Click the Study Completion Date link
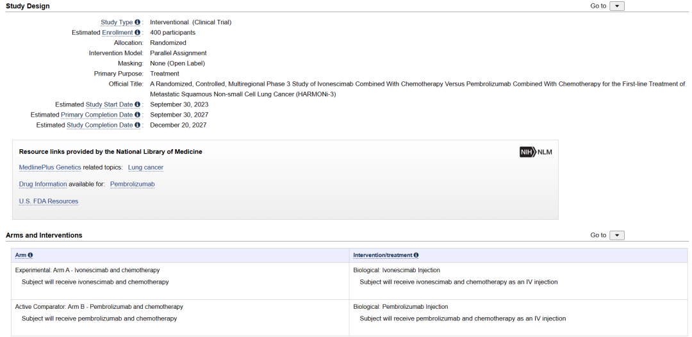692x337 pixels. point(100,125)
